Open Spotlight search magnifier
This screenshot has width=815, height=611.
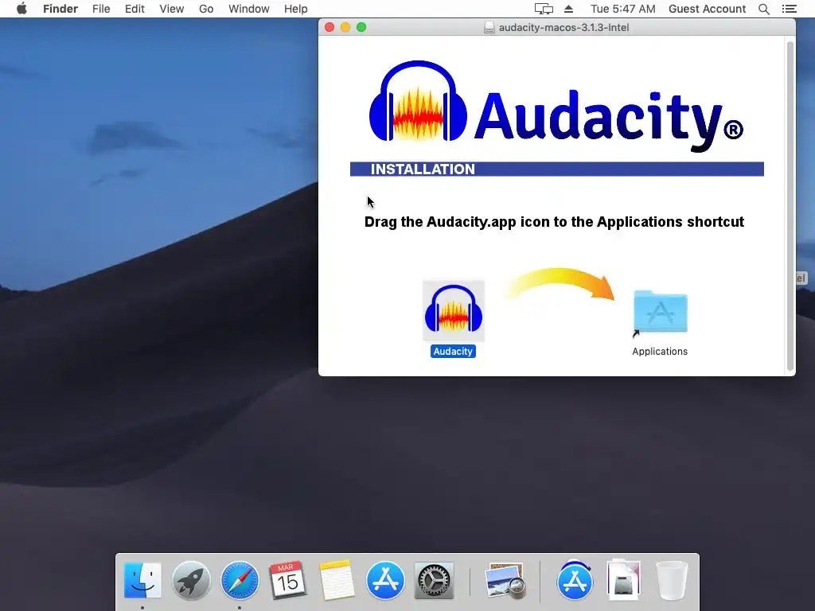point(764,9)
